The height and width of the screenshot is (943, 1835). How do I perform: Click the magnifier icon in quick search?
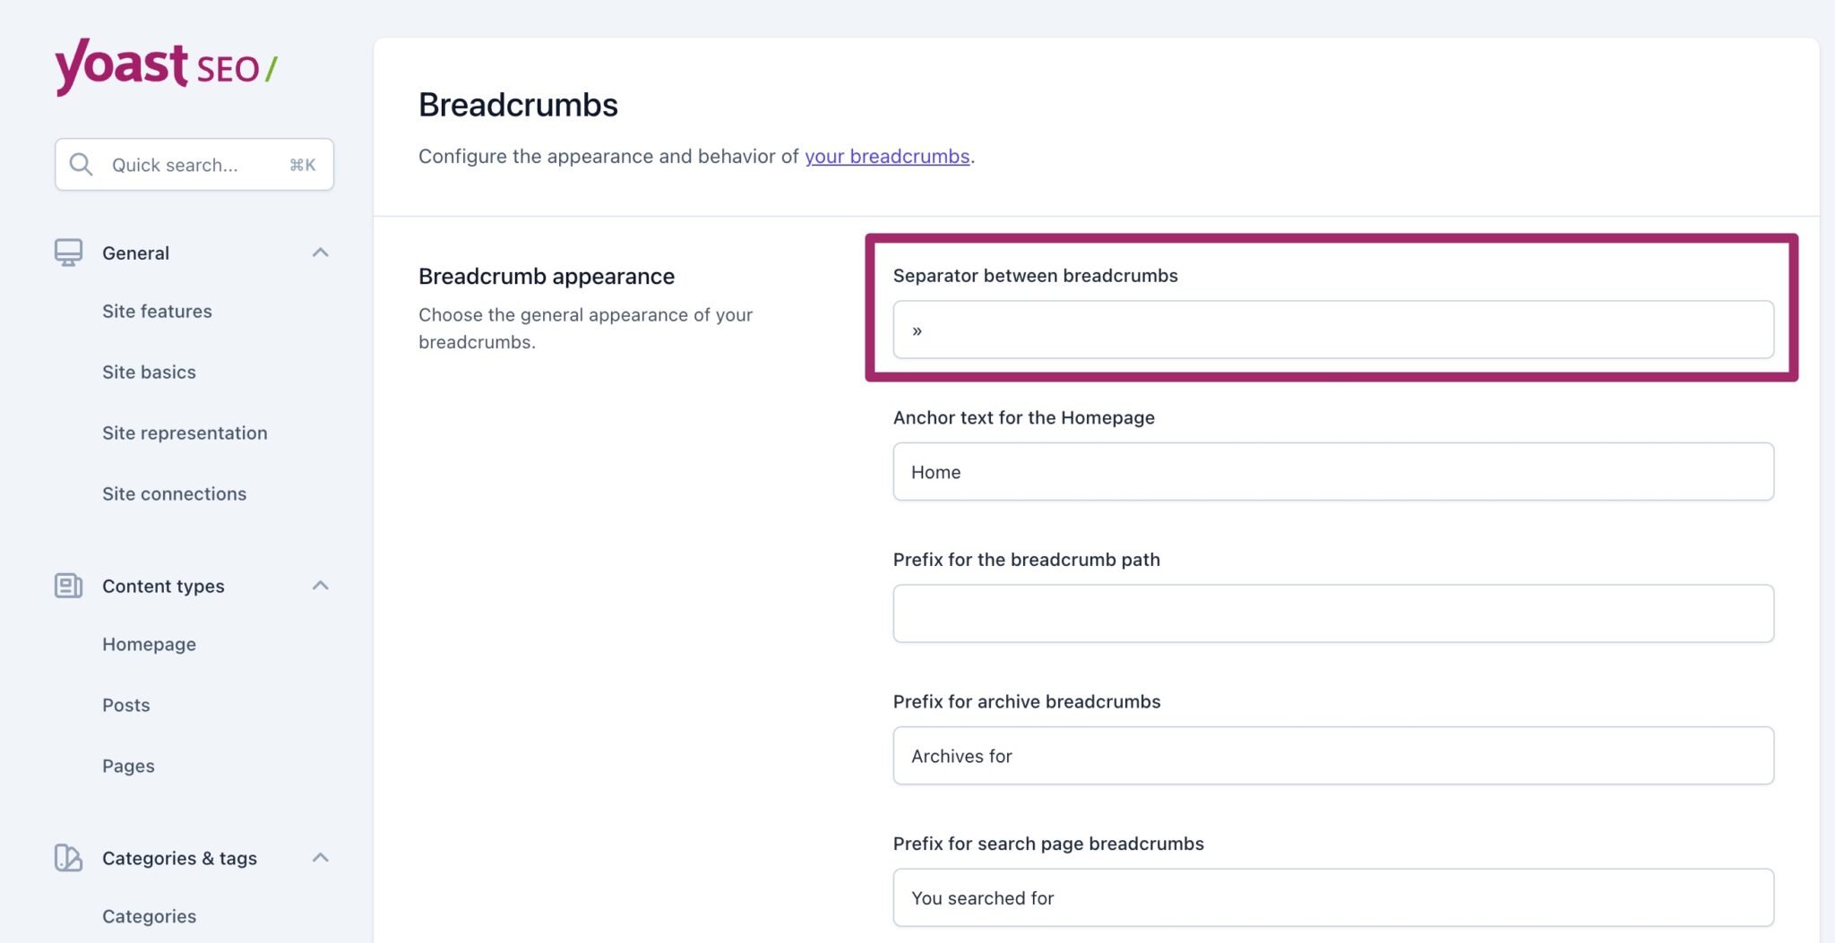81,164
